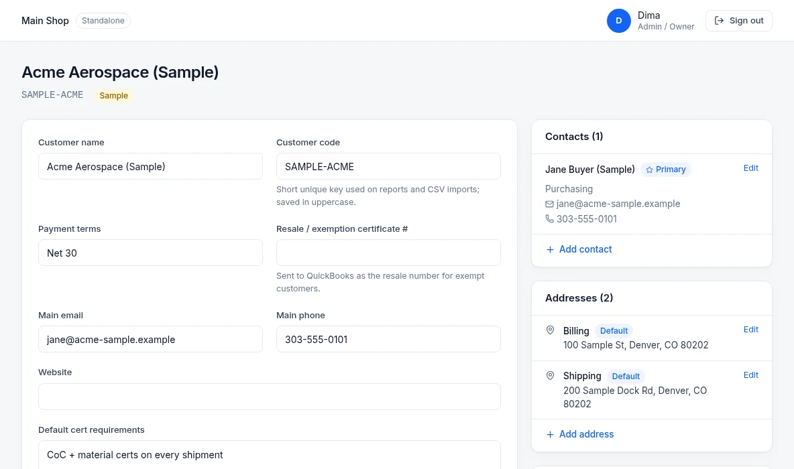The height and width of the screenshot is (469, 794).
Task: Click the Primary badge on Jane Buyer
Action: (x=666, y=170)
